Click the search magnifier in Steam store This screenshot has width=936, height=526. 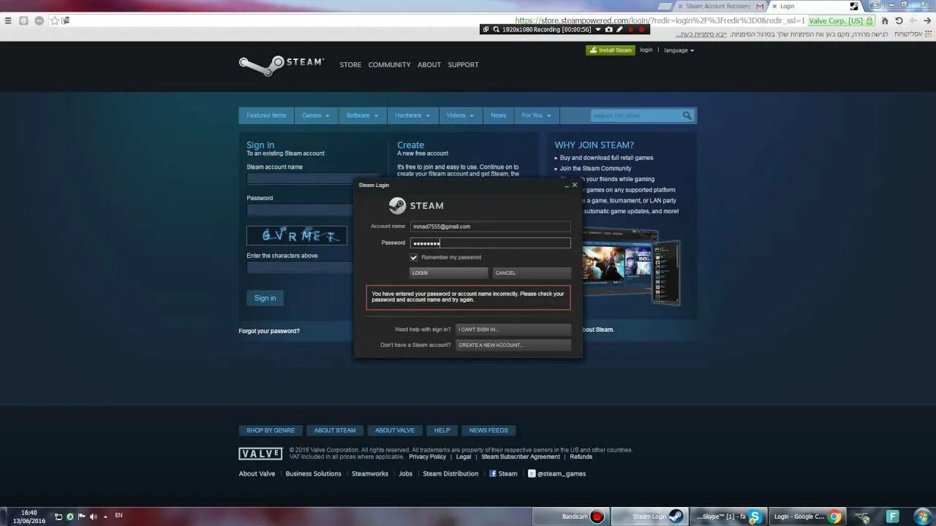click(x=687, y=115)
